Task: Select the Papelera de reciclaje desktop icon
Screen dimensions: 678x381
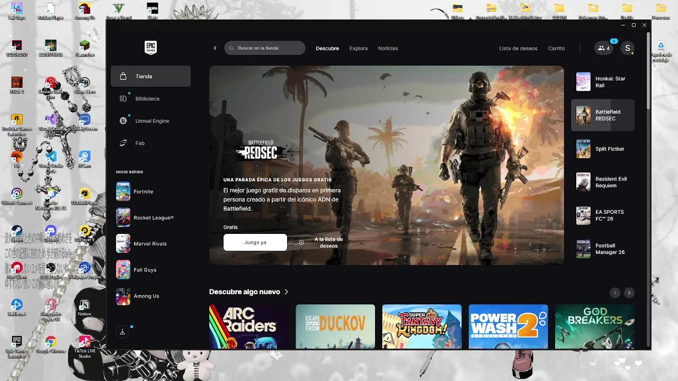Action: coord(661,52)
